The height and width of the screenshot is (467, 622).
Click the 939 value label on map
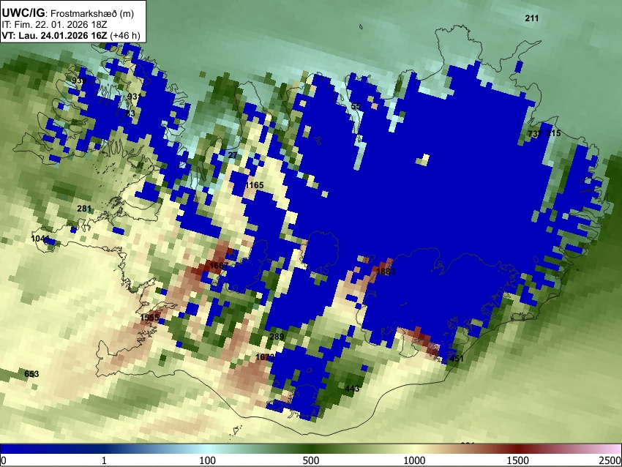click(79, 81)
